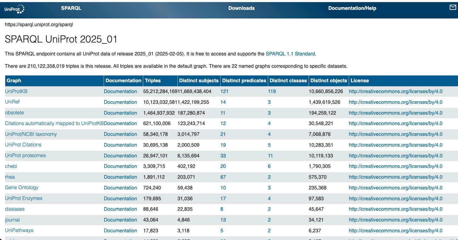
Task: Open Documentation link in UniPathways row
Action: click(x=120, y=230)
